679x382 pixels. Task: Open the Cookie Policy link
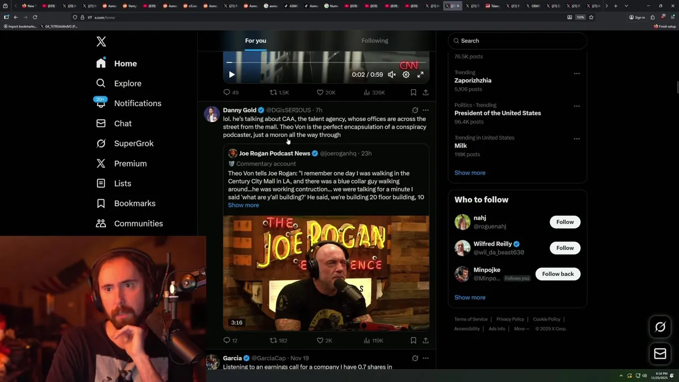coord(546,319)
